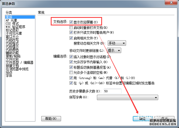Enable 启动时重新打开文档 checkbox

click(71, 27)
